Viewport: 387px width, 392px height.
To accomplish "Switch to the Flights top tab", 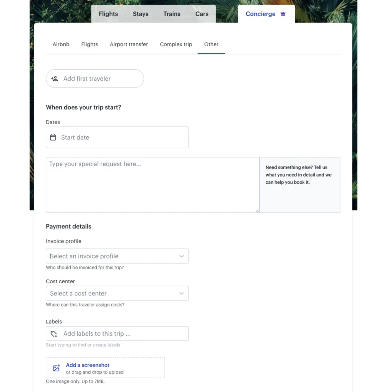I will [x=108, y=14].
